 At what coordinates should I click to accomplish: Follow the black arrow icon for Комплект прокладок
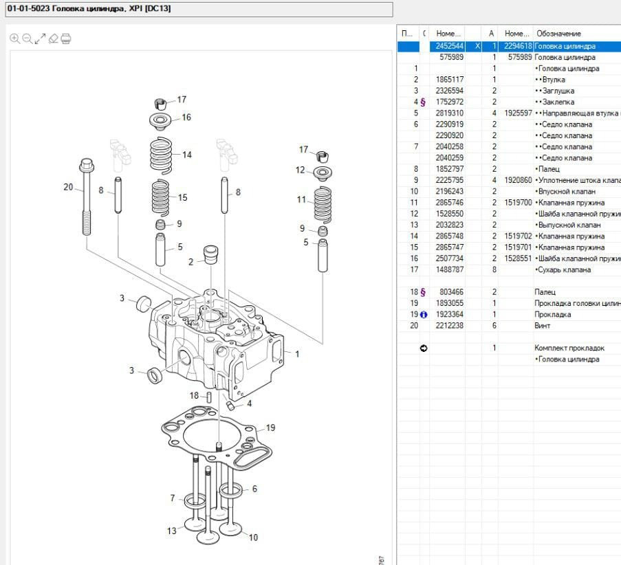click(x=424, y=348)
